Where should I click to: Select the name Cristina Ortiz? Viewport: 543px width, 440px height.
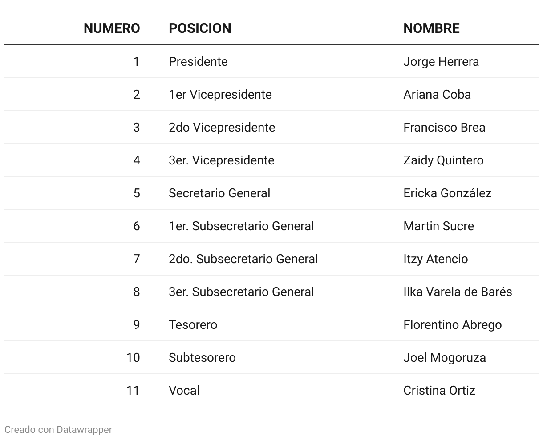[439, 390]
